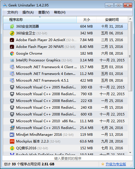135x169 pixels.
Task: Select Visual C++ 2008 row sized 790 KB
Action: [46, 94]
